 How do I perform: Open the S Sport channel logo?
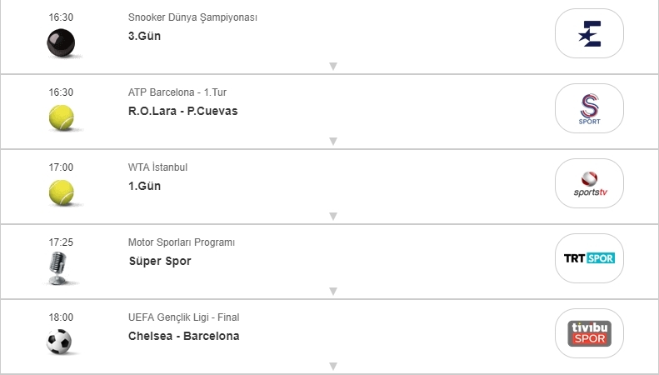[x=589, y=108]
